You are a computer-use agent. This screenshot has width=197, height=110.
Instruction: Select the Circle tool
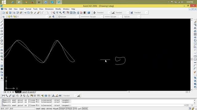(2, 41)
